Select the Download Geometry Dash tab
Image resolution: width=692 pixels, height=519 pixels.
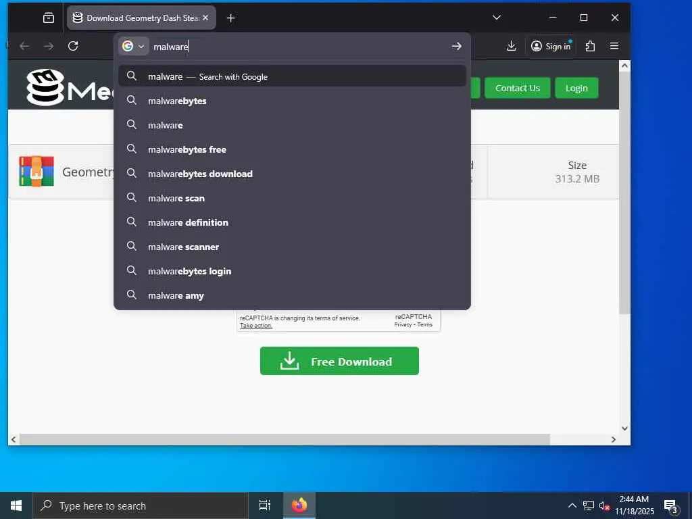[x=141, y=18]
